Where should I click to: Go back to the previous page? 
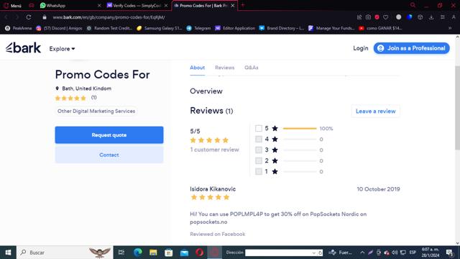[x=6, y=17]
